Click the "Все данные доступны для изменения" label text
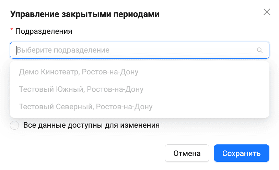 (x=91, y=125)
